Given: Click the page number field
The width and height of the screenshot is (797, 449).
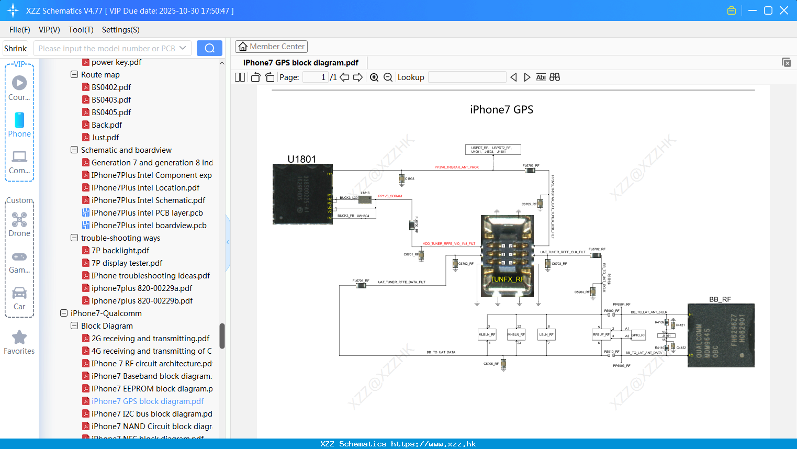Looking at the screenshot, I should click(316, 77).
